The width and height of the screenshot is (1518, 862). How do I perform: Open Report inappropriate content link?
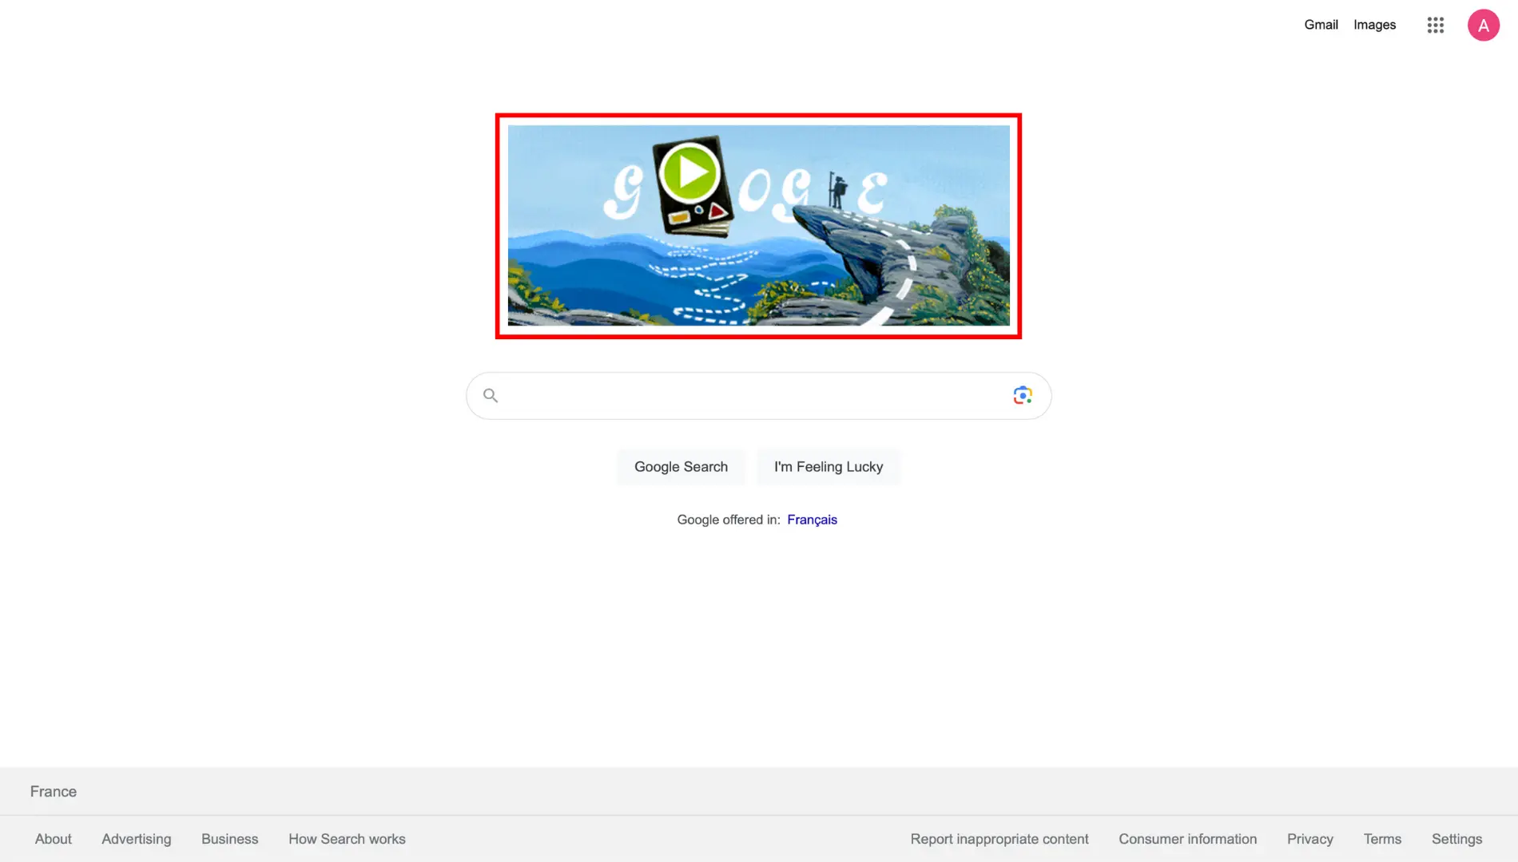(x=999, y=839)
